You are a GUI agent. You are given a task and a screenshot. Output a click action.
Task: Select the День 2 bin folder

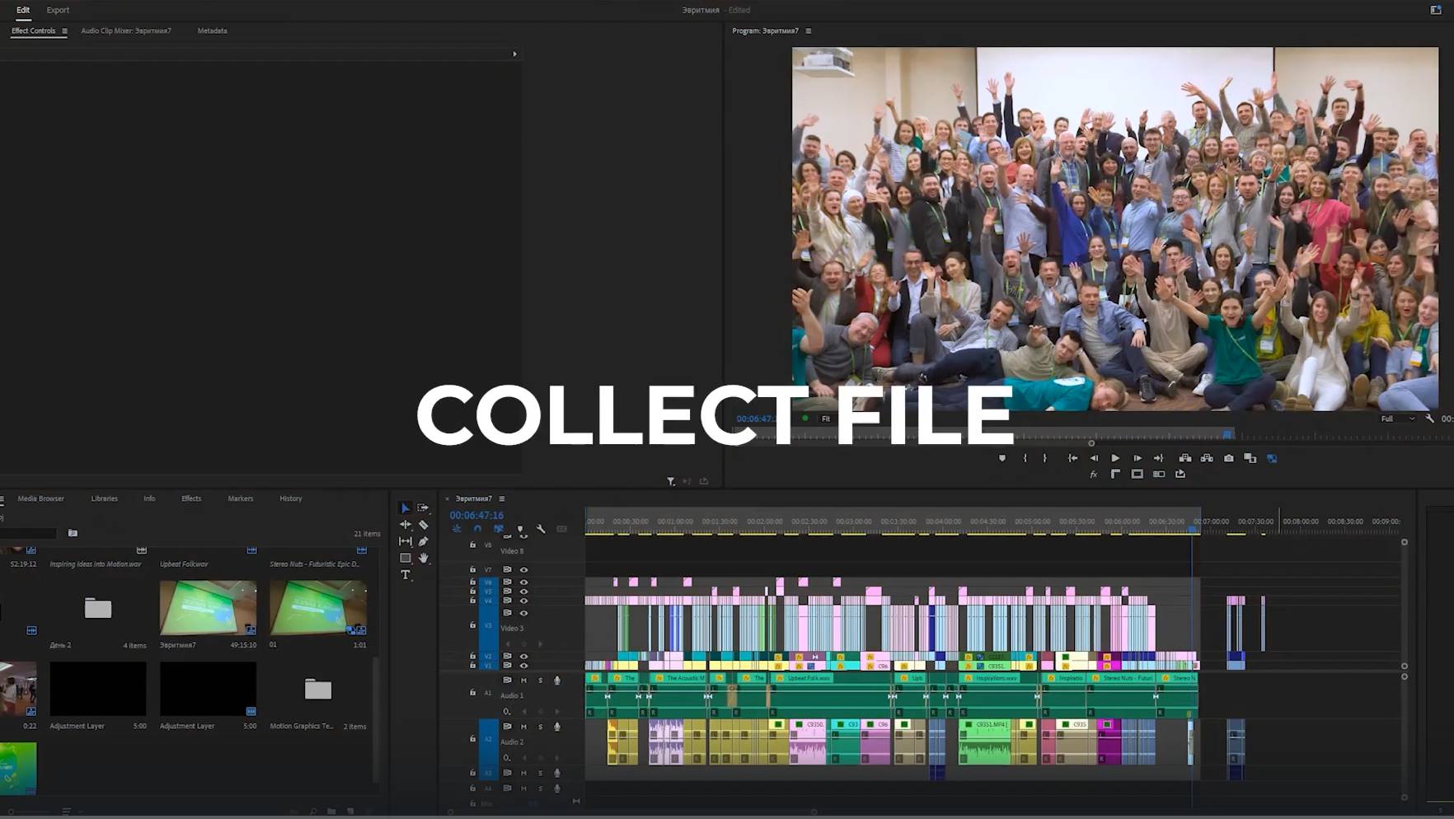tap(98, 608)
